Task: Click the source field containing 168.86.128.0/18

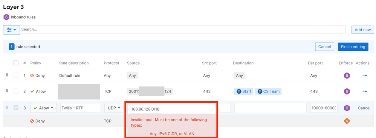Action: [146, 109]
